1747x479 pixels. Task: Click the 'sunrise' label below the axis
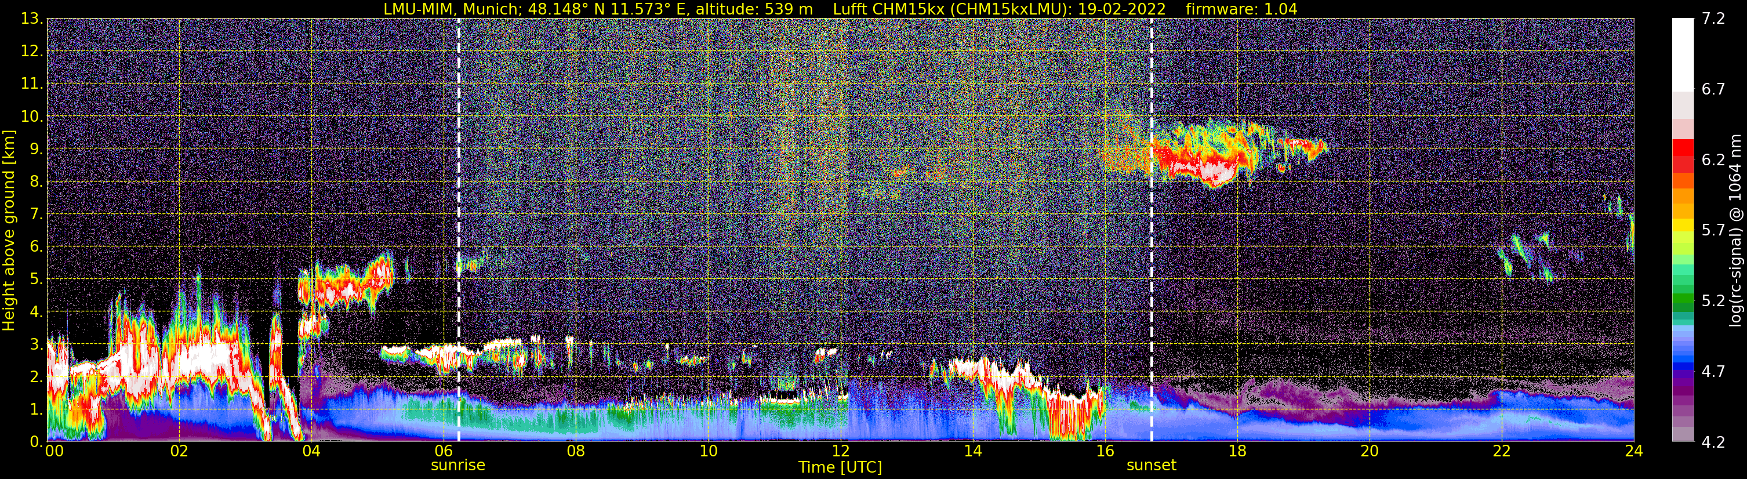(459, 466)
